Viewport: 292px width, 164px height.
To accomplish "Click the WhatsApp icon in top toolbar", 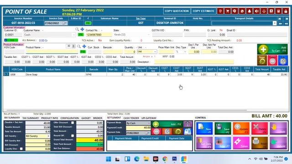I will coord(242,11).
